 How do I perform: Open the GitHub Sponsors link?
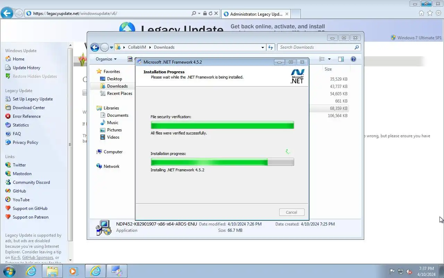tap(37, 257)
